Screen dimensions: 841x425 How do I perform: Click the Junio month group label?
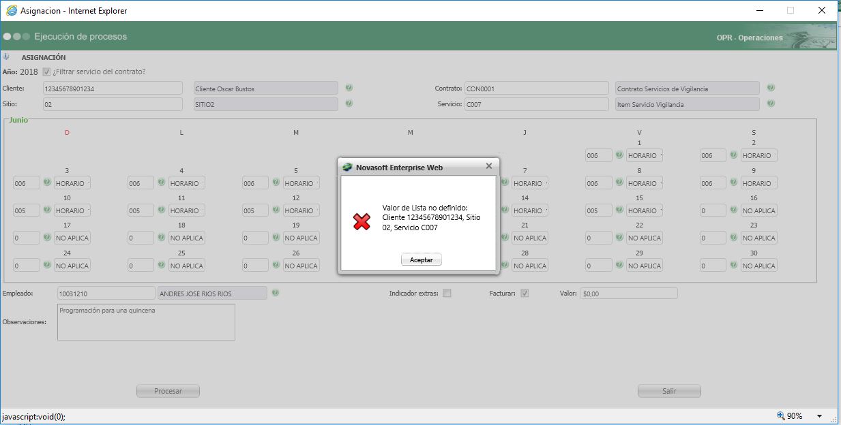pyautogui.click(x=18, y=119)
